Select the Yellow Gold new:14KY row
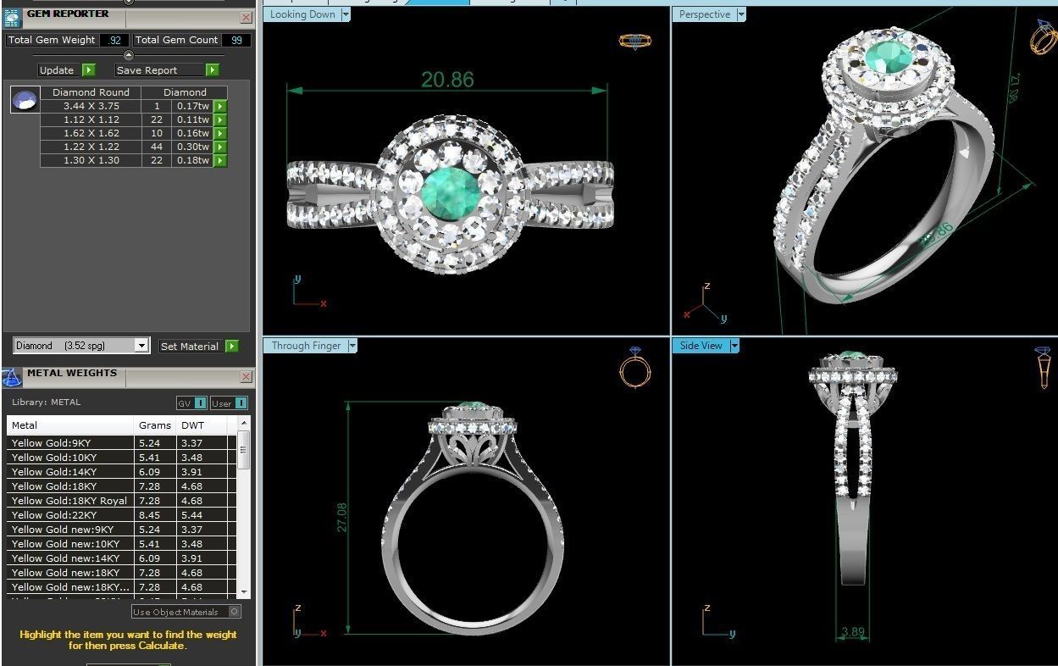The width and height of the screenshot is (1058, 666). (122, 558)
